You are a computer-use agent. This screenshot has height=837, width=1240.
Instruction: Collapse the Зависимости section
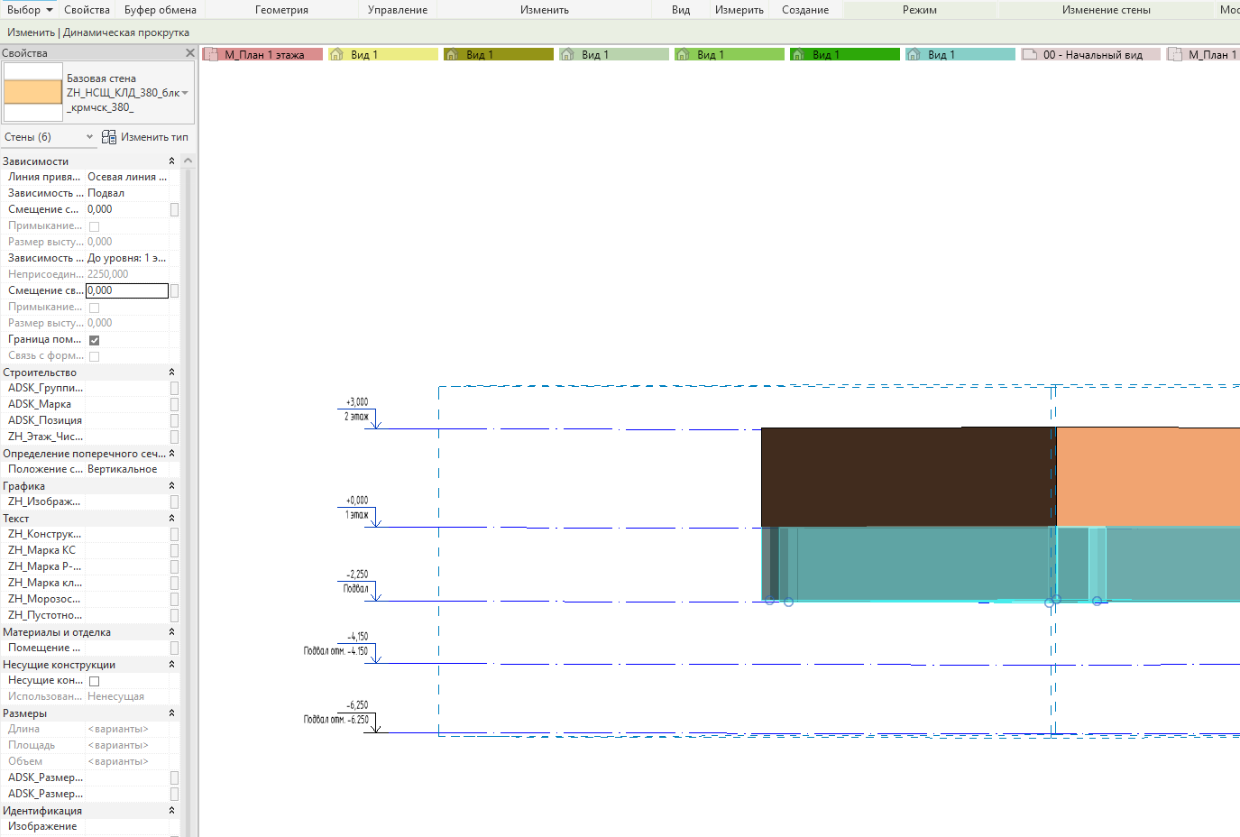pos(171,161)
